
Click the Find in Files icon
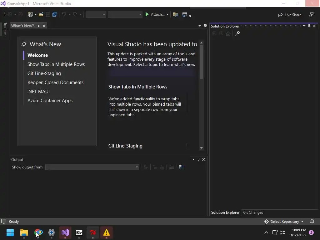pyautogui.click(x=175, y=14)
